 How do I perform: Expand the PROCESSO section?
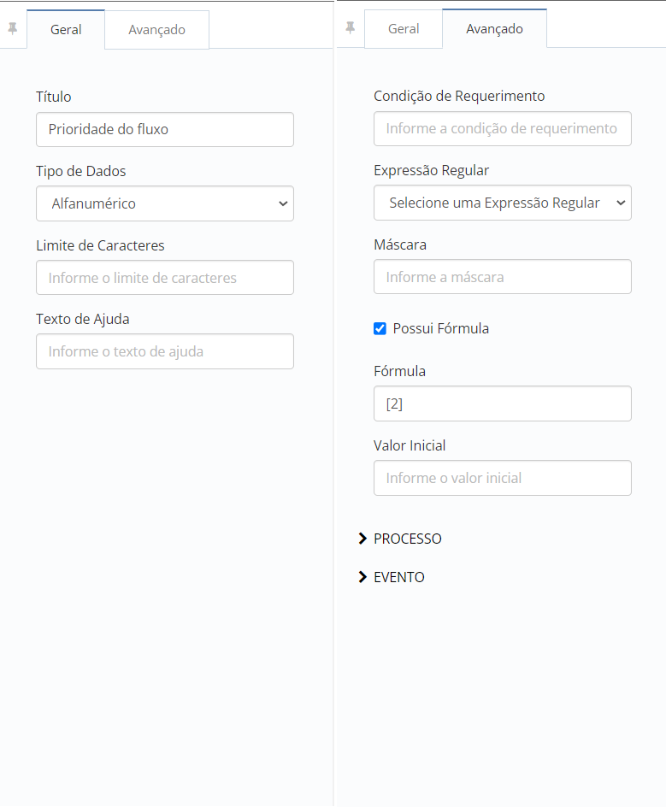pyautogui.click(x=408, y=539)
